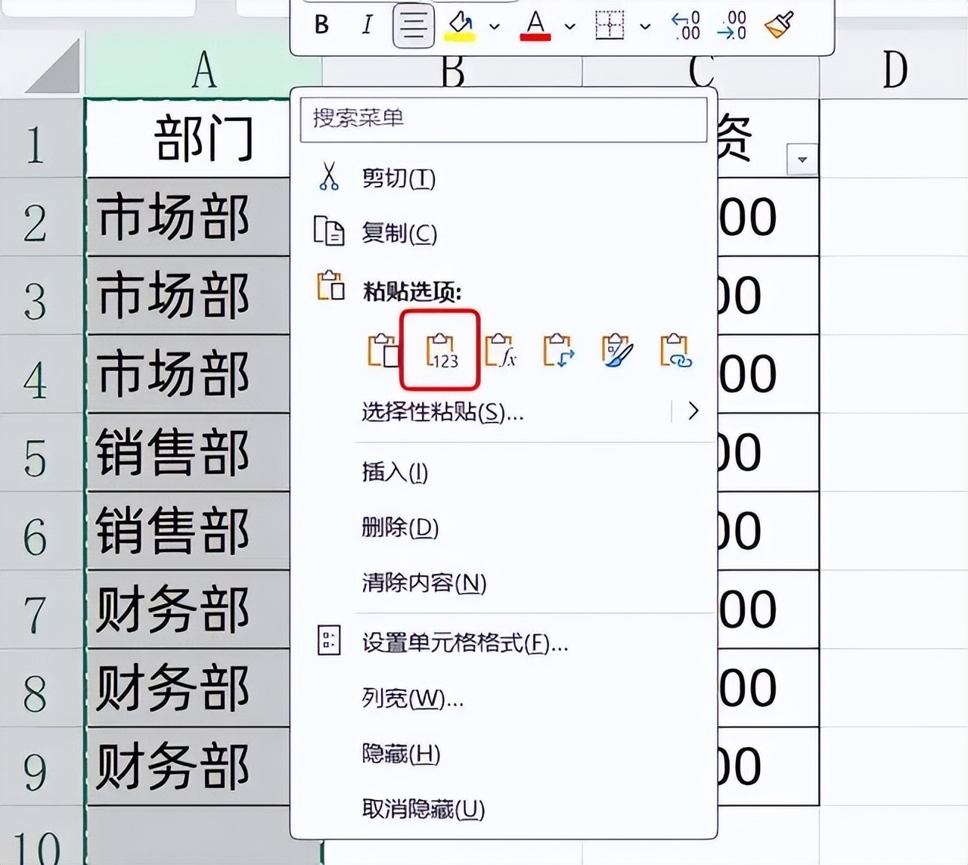Click the scissors cut icon
The width and height of the screenshot is (968, 865).
pyautogui.click(x=329, y=175)
